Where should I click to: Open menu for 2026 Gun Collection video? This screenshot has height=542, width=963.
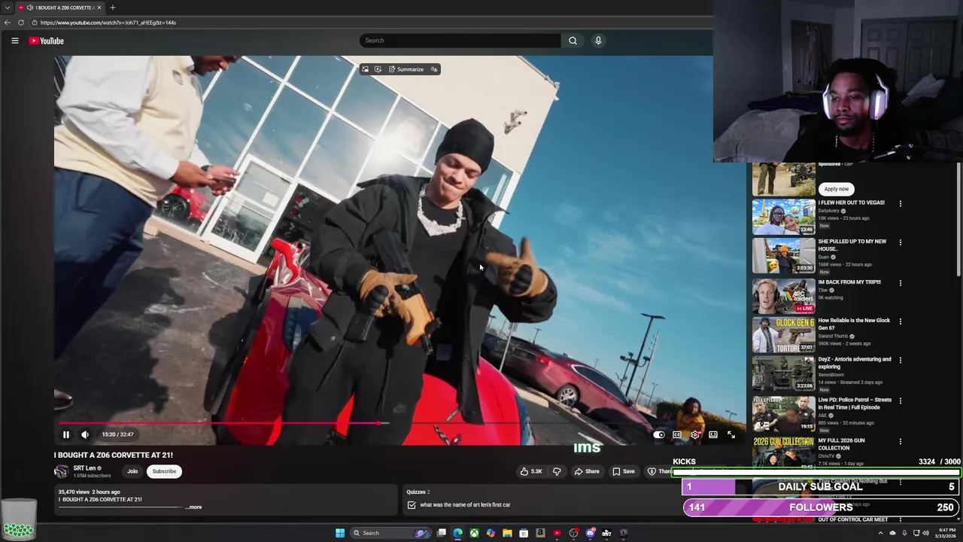[x=901, y=441]
